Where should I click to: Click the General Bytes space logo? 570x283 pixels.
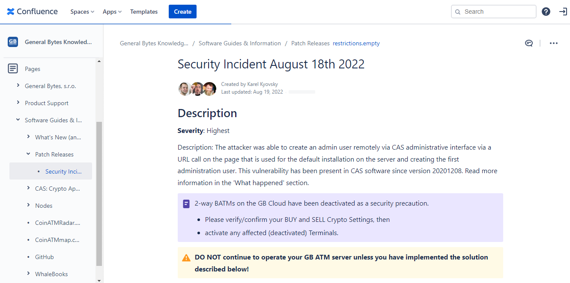coord(13,42)
